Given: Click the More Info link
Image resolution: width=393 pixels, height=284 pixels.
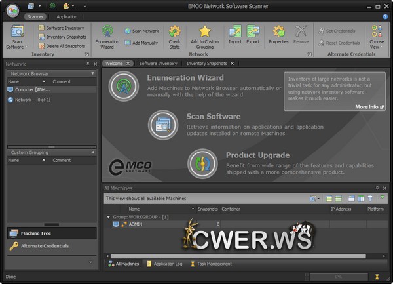Looking at the screenshot, I should coord(369,106).
